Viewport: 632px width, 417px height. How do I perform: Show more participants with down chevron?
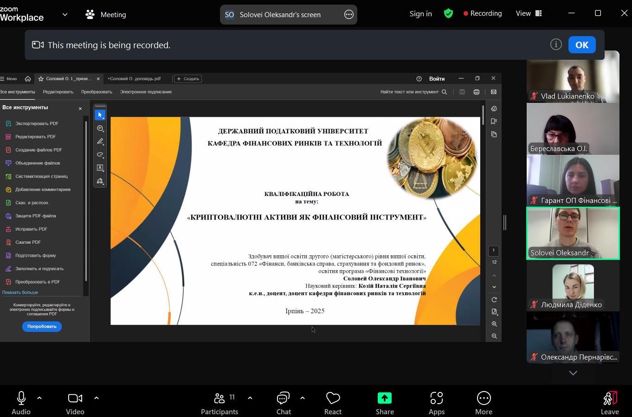pyautogui.click(x=573, y=373)
